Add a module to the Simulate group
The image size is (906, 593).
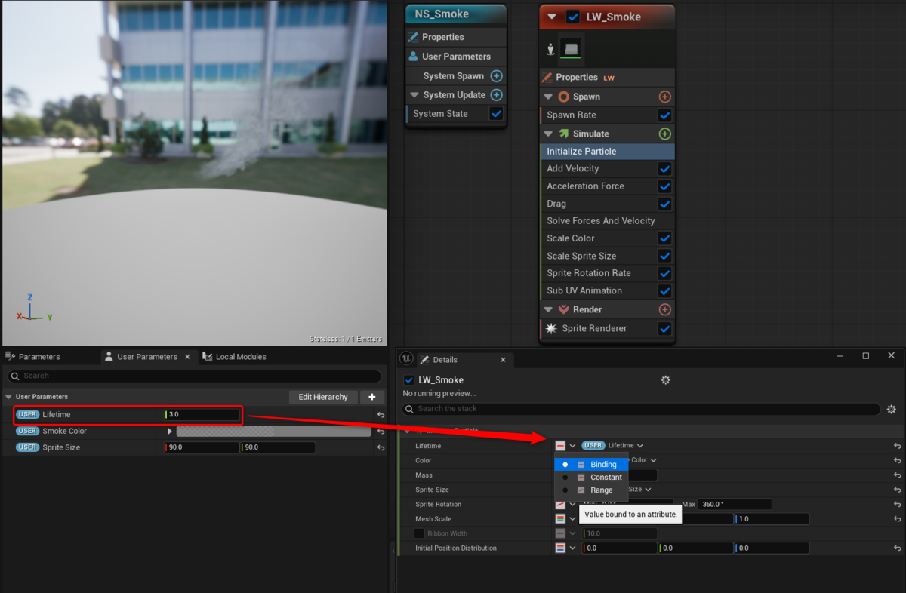(x=664, y=134)
